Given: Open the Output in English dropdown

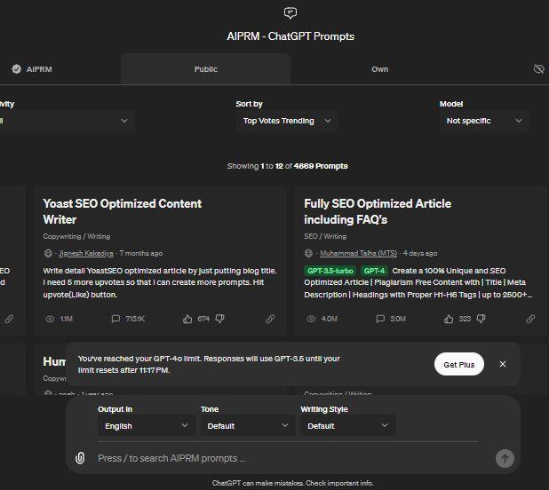Looking at the screenshot, I should coord(147,426).
